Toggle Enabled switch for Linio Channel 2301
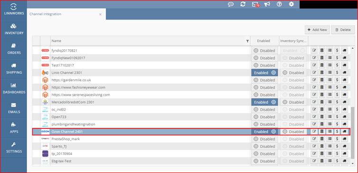Viewport: 358px width, 173px height. click(264, 73)
